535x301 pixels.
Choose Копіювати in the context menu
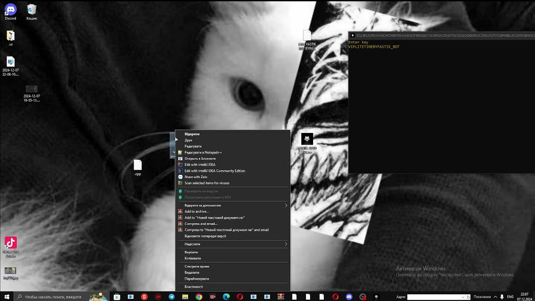tap(232, 258)
